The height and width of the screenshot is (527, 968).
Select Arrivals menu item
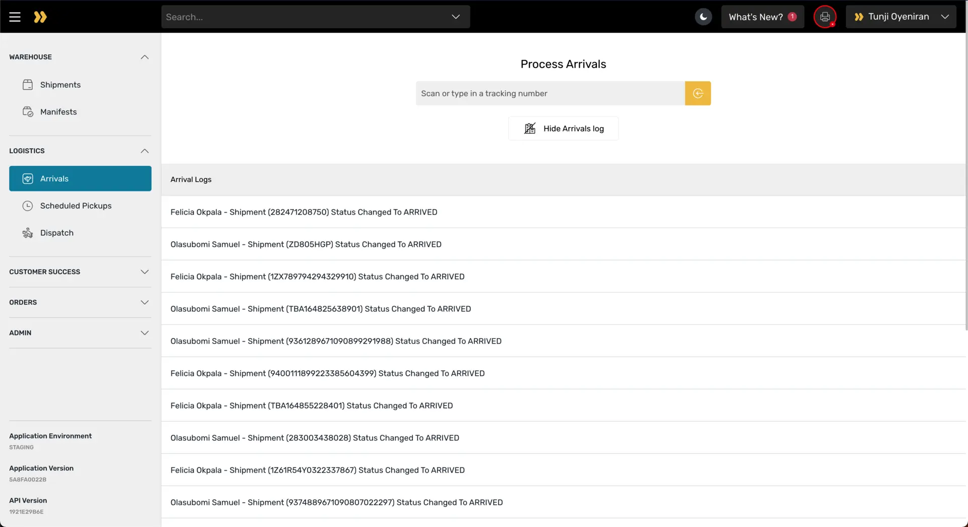click(80, 178)
